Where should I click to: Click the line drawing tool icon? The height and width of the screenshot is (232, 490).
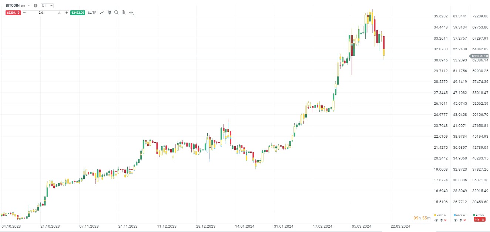102,13
